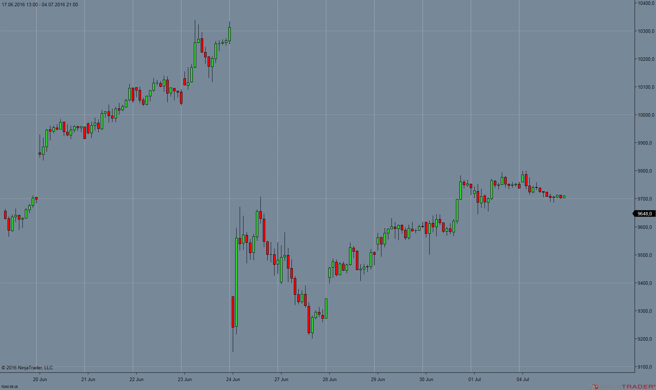This screenshot has height=390, width=656.
Task: Click the 9648,0 current price marker
Action: [644, 214]
